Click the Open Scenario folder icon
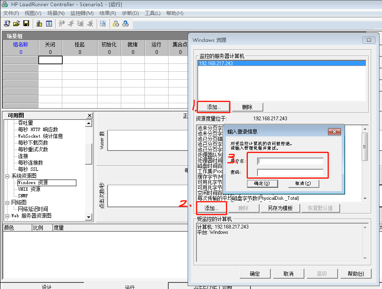382x289 pixels. tap(16, 24)
